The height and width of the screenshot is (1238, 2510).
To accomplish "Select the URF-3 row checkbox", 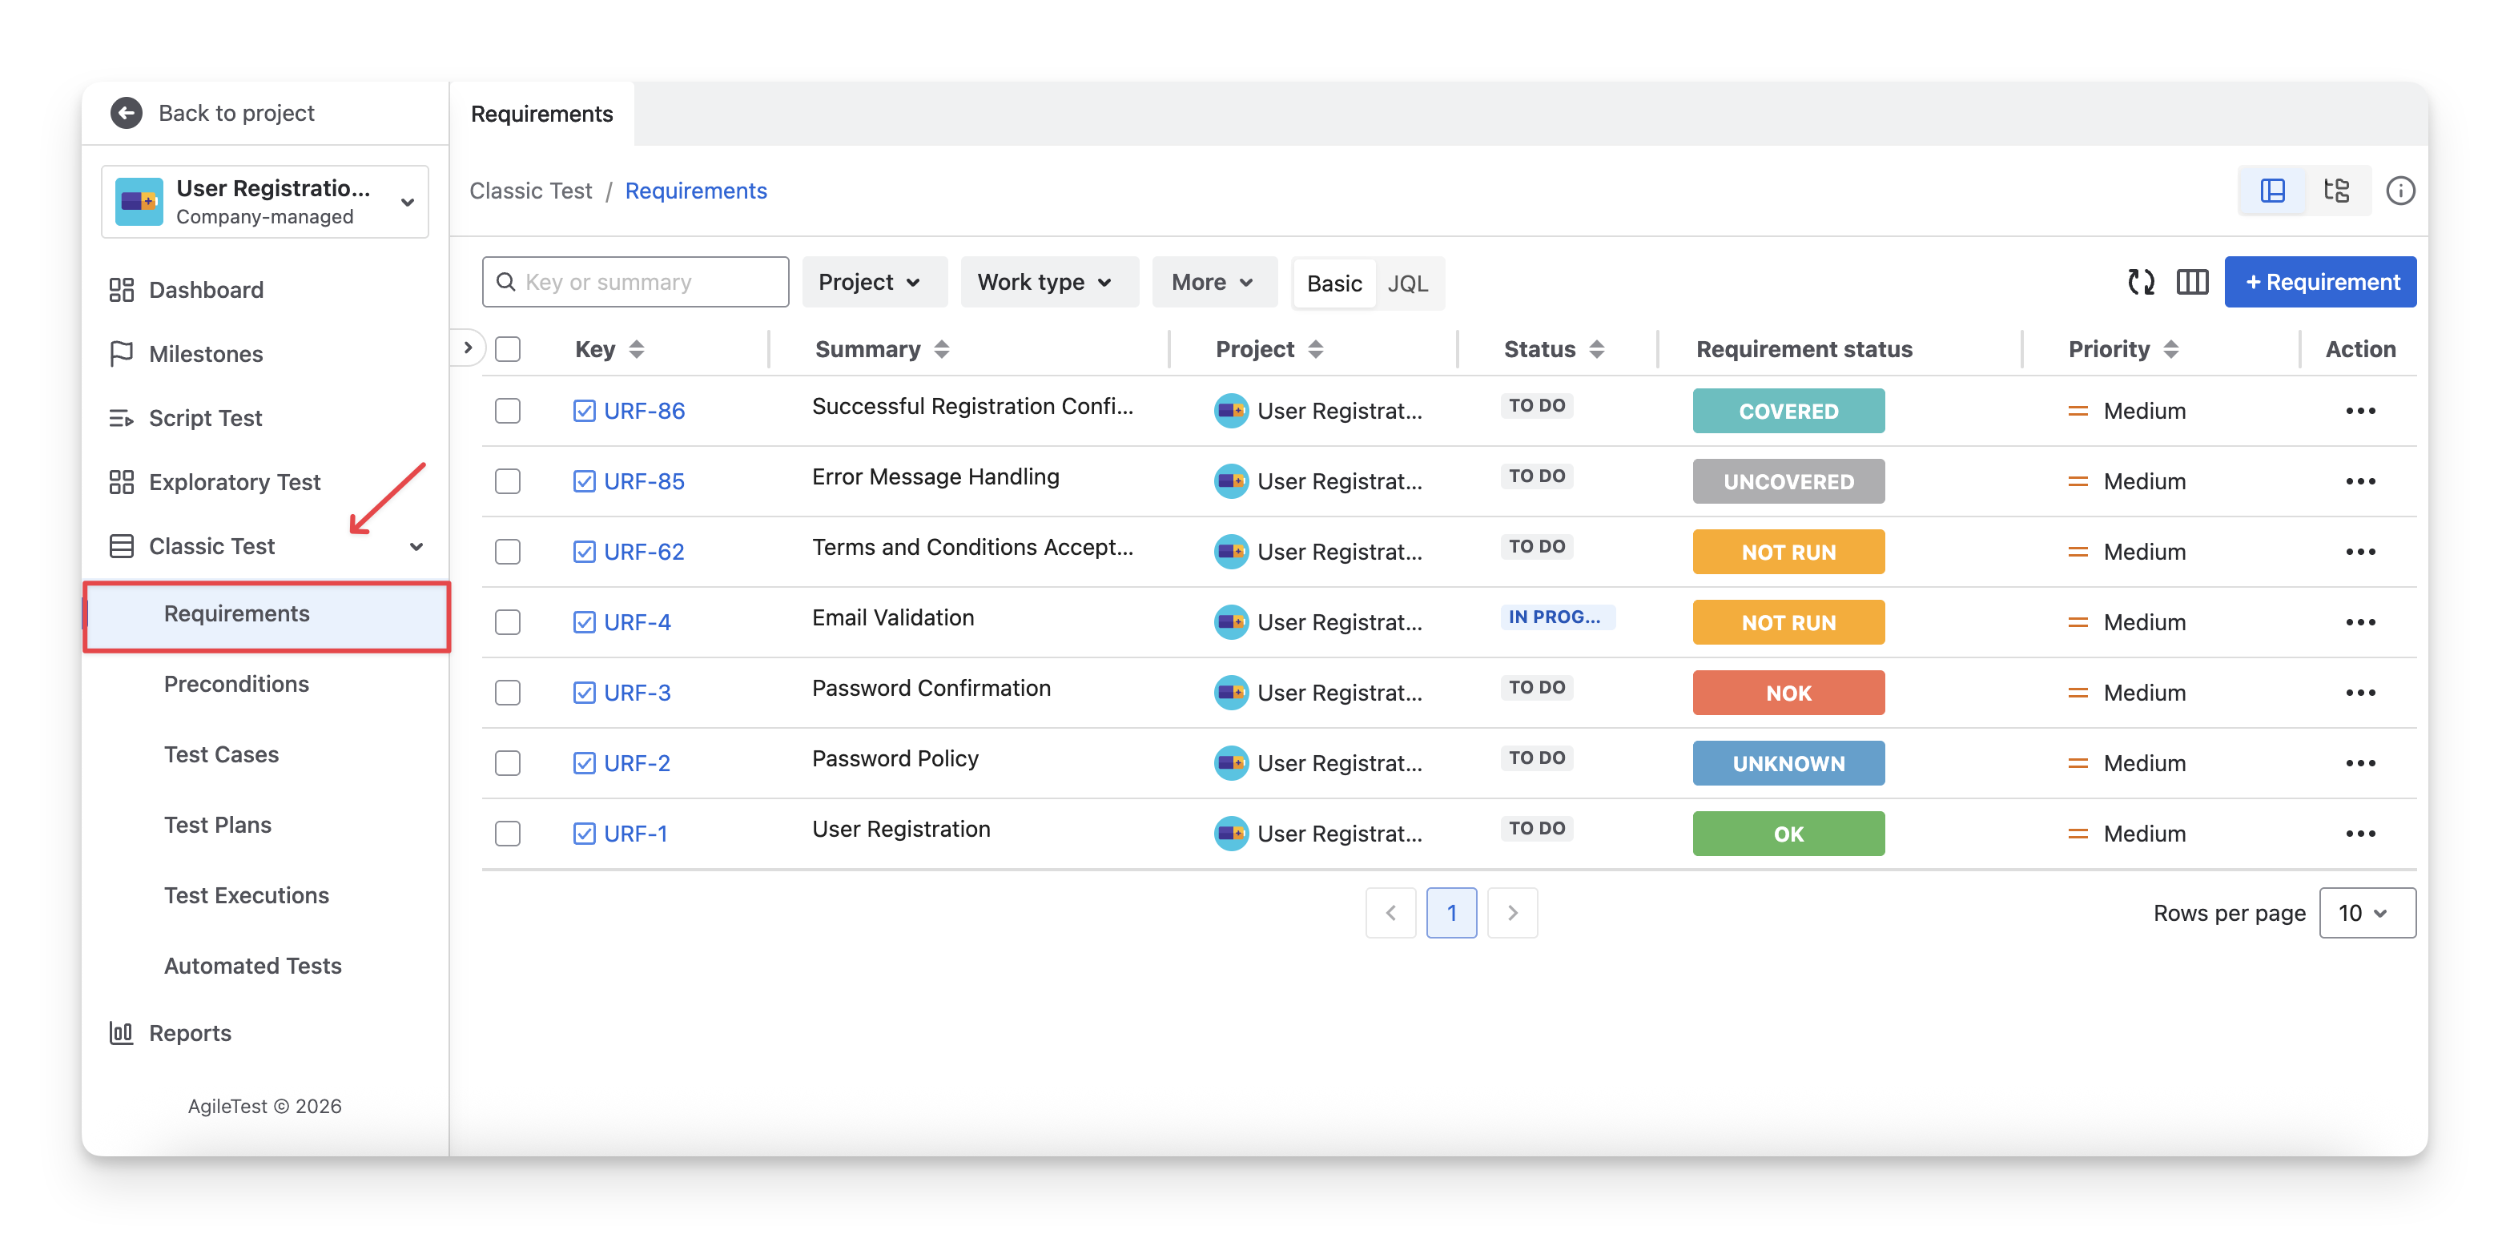I will [508, 693].
